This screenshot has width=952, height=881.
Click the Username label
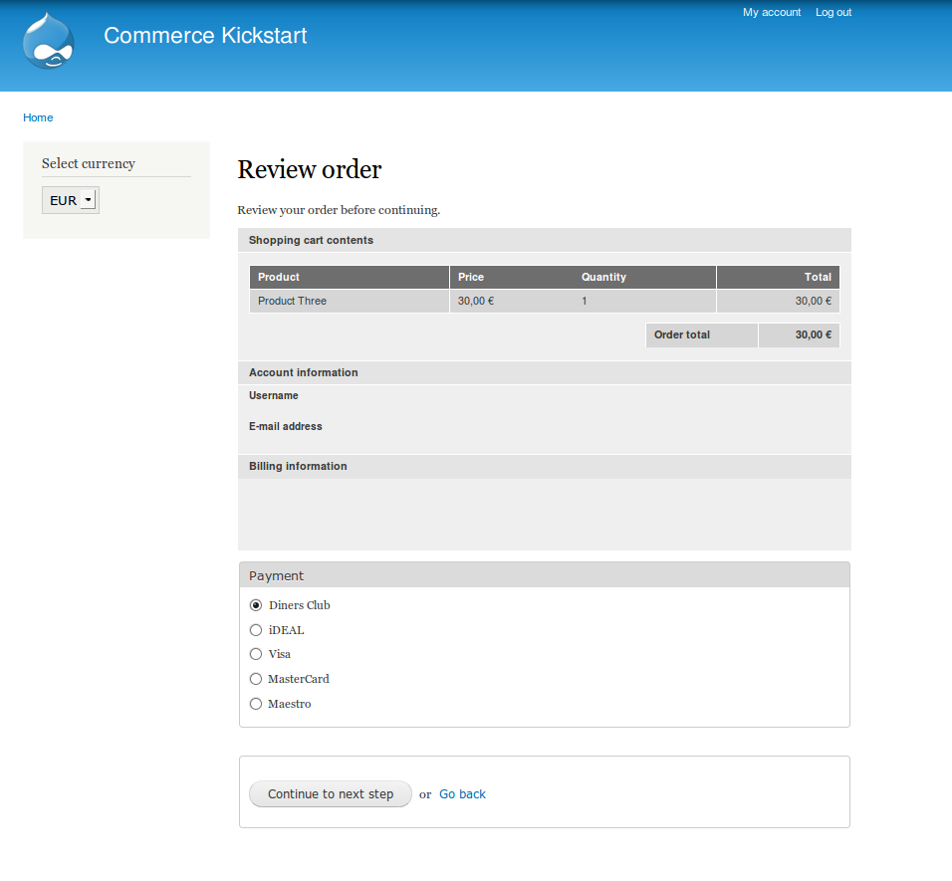(x=273, y=395)
